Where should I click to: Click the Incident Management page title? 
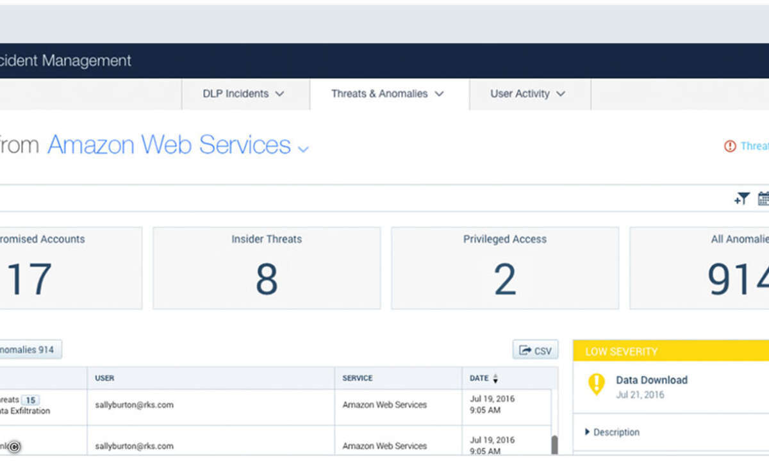coord(65,61)
